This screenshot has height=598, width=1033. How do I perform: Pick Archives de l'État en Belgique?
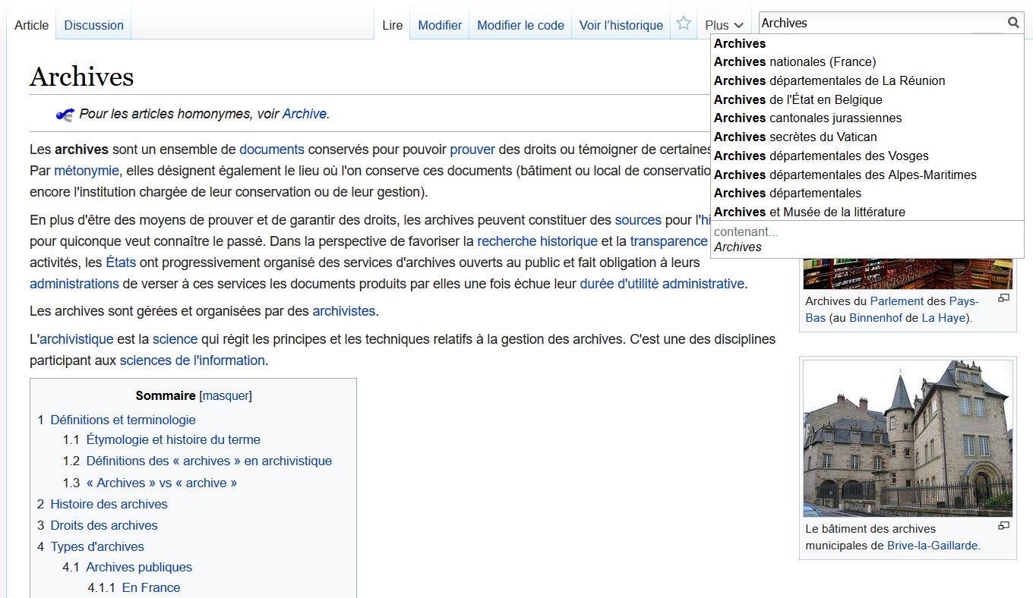pos(867,99)
